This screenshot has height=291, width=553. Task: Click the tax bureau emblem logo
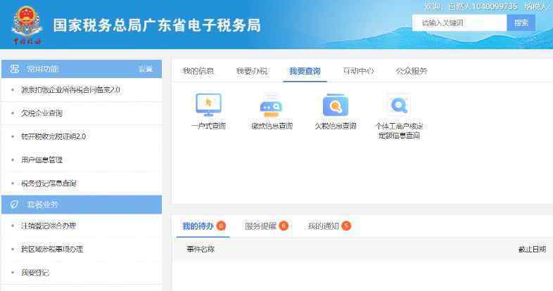click(x=27, y=25)
